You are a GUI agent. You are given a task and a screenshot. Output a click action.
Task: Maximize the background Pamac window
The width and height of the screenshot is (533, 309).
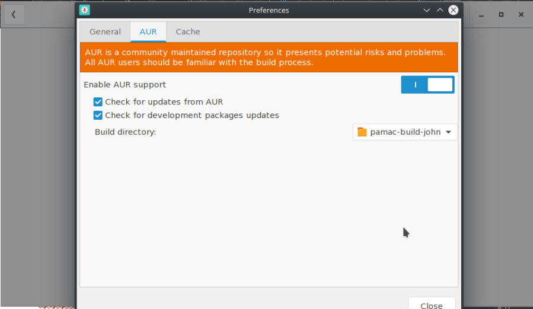[x=501, y=14]
